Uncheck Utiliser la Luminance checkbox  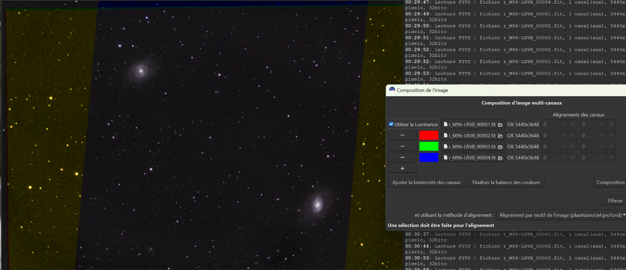[x=391, y=124]
